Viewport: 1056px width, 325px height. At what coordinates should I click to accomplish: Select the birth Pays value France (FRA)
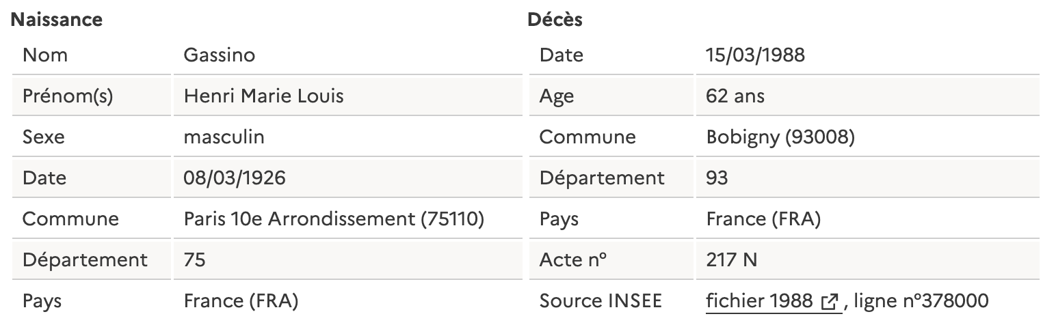241,300
